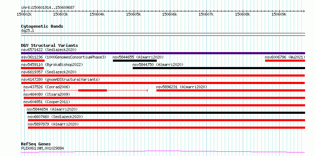Viewport: 315px width, 156px height.
Task: Click the black bar under nsv5844750
Action: click(x=219, y=68)
